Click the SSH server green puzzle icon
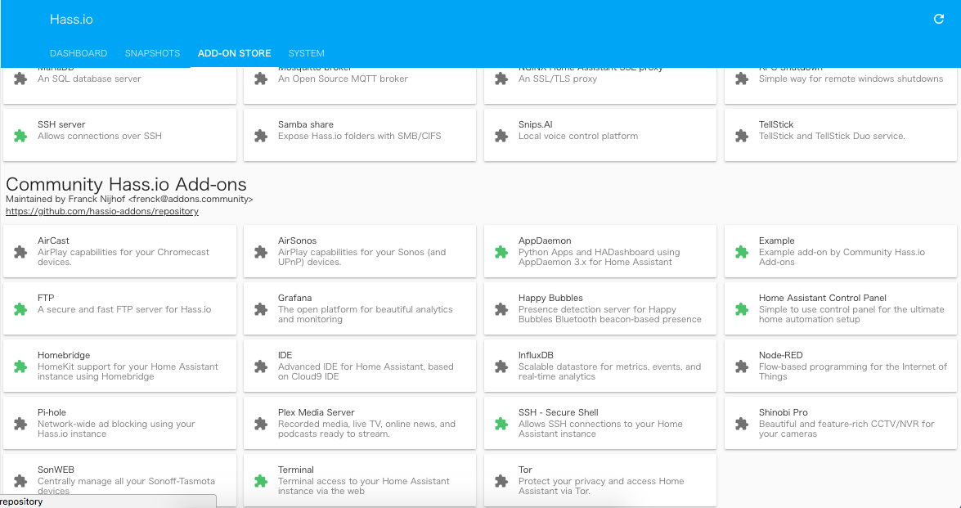Screen dimensions: 961x508 (20, 136)
